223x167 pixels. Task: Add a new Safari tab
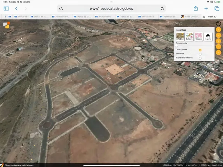pos(206,8)
